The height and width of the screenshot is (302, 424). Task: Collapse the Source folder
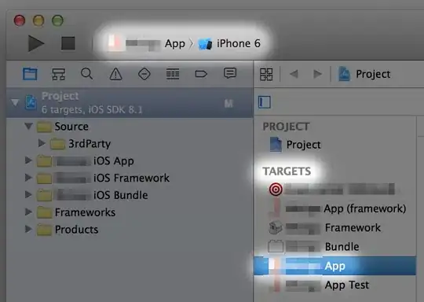pyautogui.click(x=28, y=126)
